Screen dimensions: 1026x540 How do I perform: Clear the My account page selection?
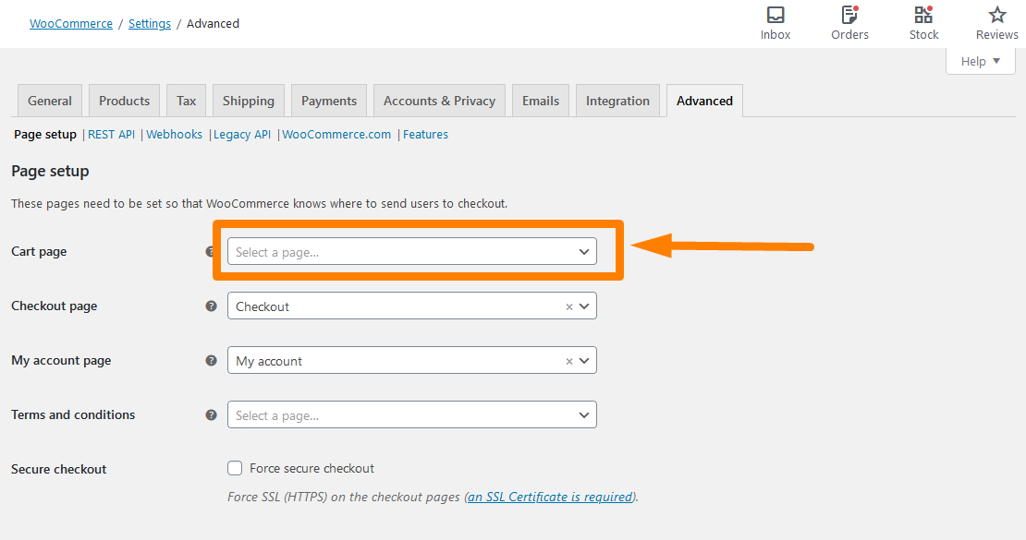pyautogui.click(x=569, y=361)
